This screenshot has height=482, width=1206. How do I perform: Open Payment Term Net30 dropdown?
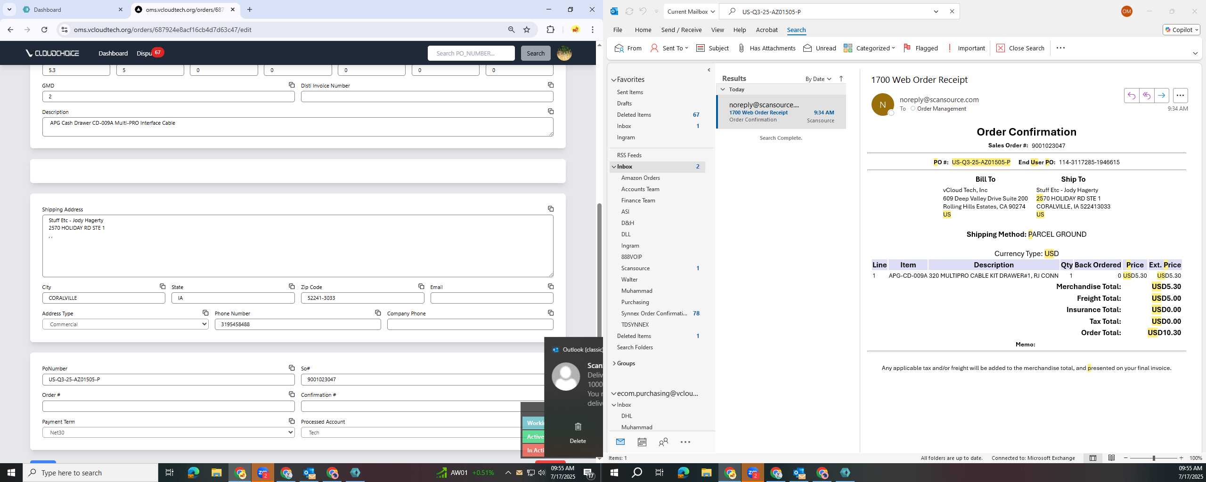(x=169, y=433)
